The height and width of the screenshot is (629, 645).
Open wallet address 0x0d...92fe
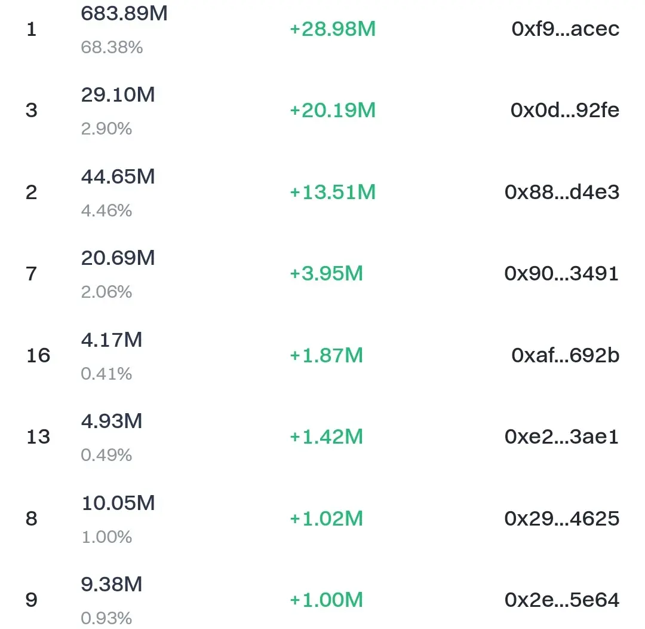[x=565, y=110]
